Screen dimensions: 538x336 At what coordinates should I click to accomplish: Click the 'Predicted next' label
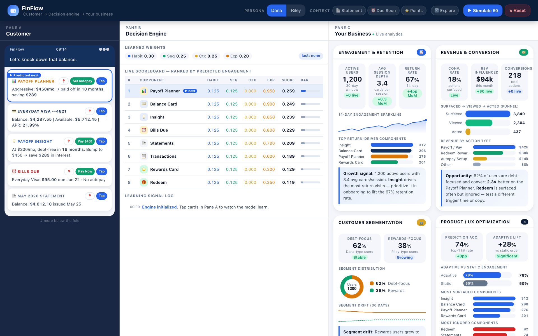pyautogui.click(x=24, y=75)
